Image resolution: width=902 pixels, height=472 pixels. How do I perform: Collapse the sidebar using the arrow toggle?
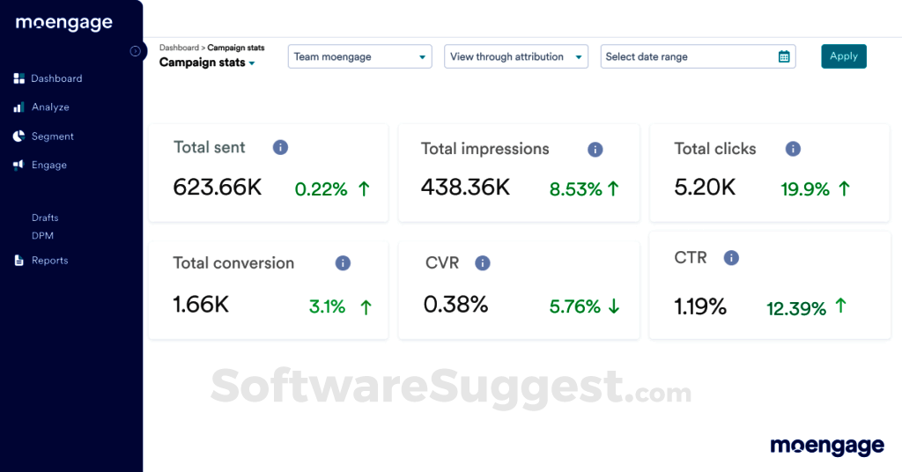(136, 51)
